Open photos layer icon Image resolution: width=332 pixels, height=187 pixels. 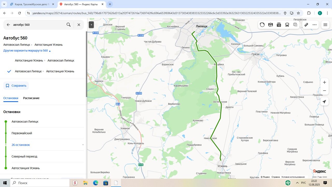pos(279,25)
